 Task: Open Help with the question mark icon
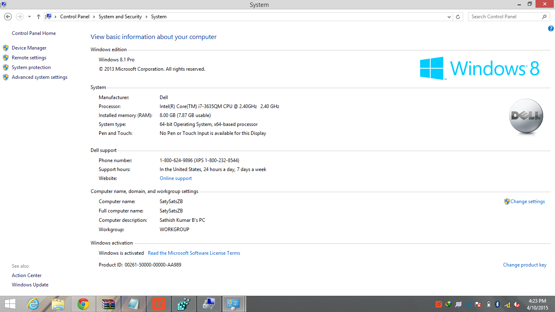click(x=551, y=28)
